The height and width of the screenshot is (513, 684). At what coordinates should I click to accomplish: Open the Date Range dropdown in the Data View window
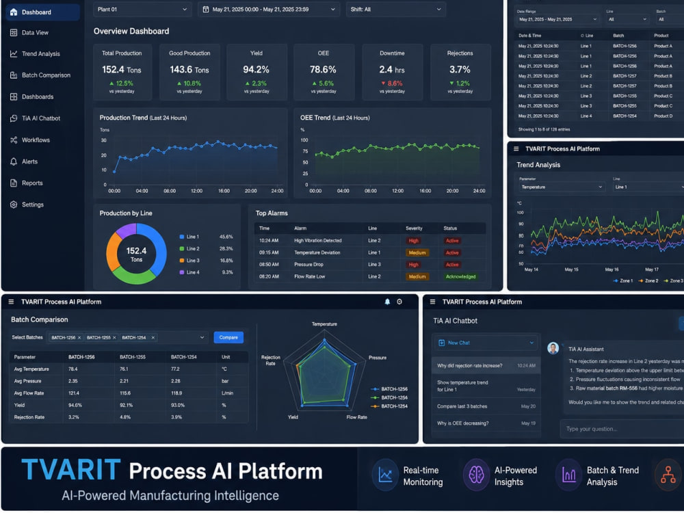tap(557, 19)
